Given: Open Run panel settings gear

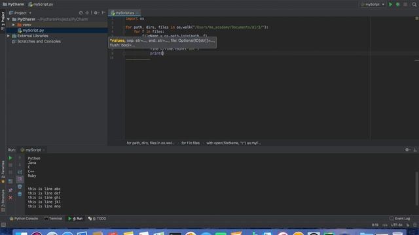Looking at the screenshot, I should (x=407, y=150).
